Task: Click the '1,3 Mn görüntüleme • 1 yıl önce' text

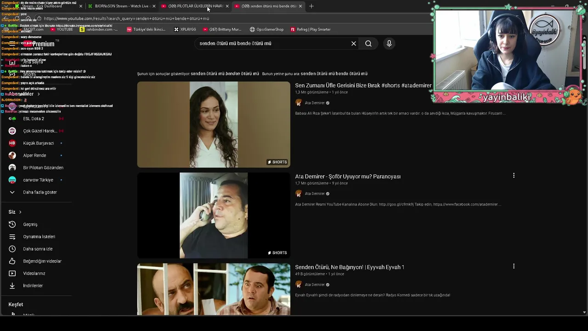Action: click(x=321, y=92)
